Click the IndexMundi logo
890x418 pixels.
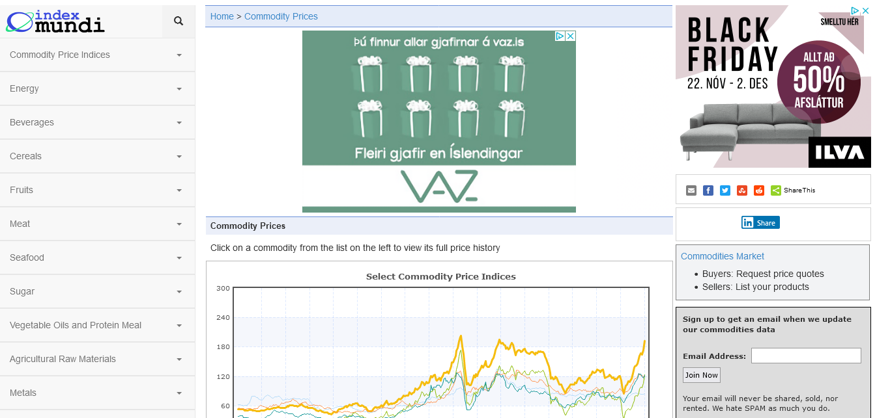point(55,21)
